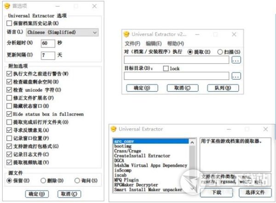Screen dimensions: 276x203
Task: Select RPGMaker Decrypter in the plugin list
Action: (136, 185)
